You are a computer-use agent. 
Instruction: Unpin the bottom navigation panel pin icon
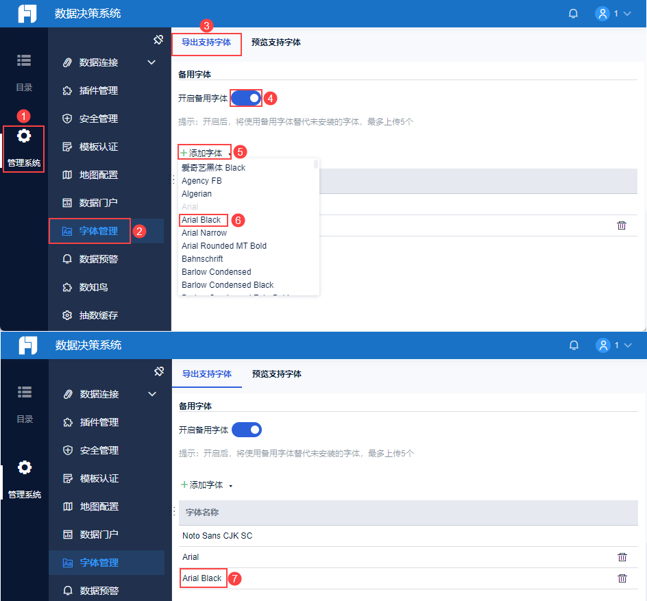click(x=159, y=371)
